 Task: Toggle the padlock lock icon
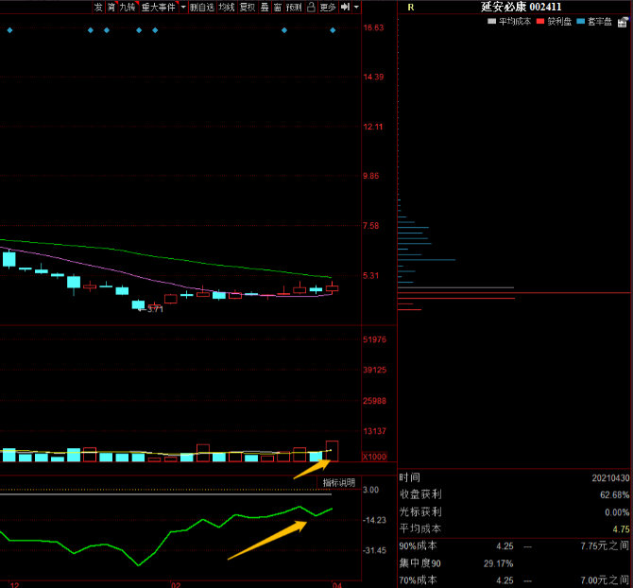click(311, 7)
